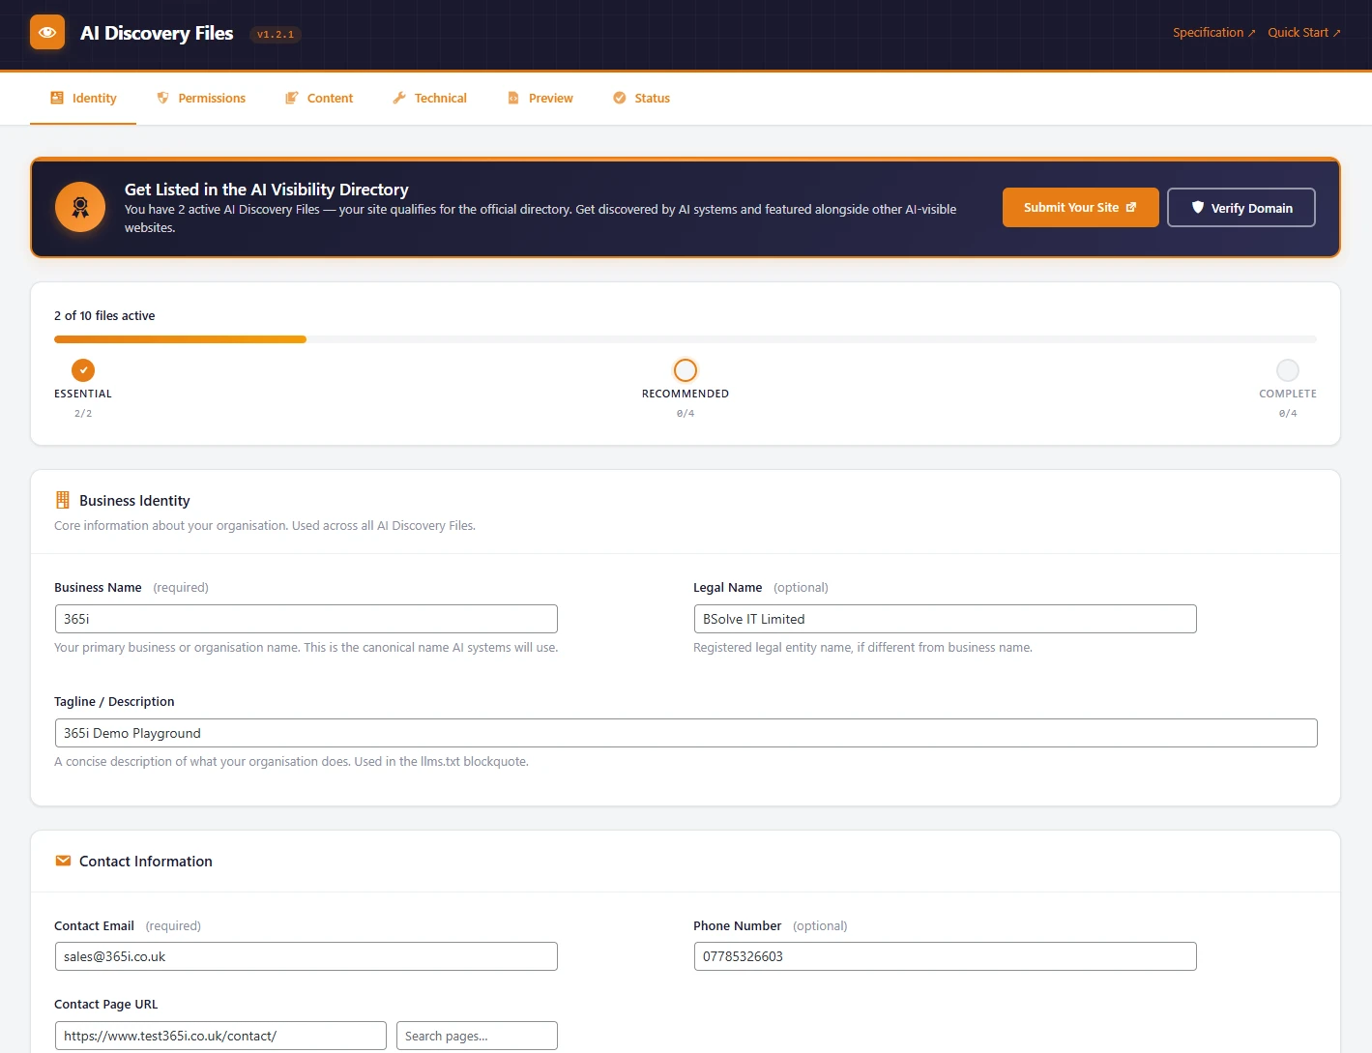Click the '2 of 10 files active' text
1372x1053 pixels.
pyautogui.click(x=104, y=315)
